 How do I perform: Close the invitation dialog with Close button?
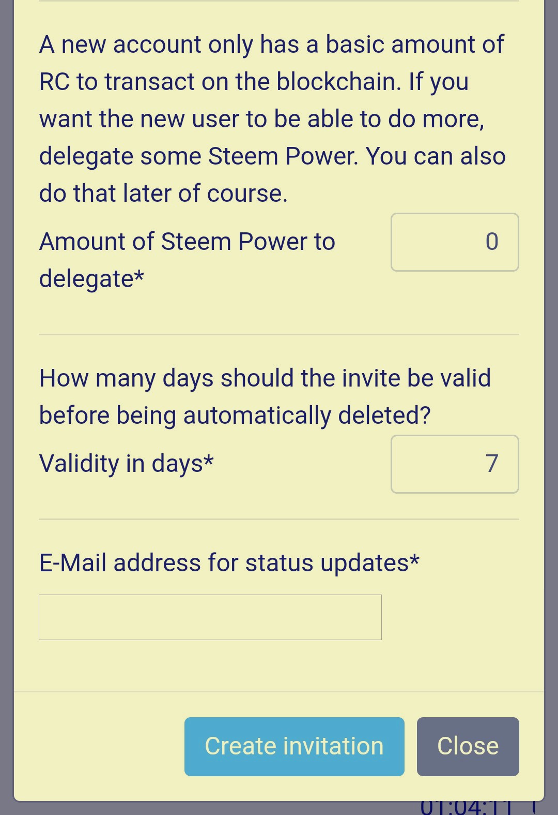point(468,746)
